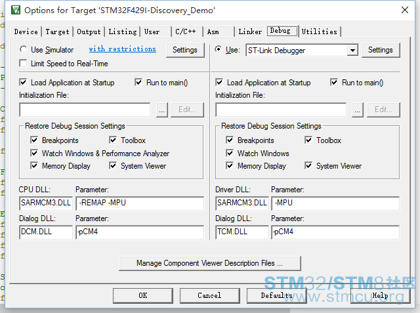The image size is (420, 313).
Task: Switch to the Asm tab
Action: coord(219,31)
